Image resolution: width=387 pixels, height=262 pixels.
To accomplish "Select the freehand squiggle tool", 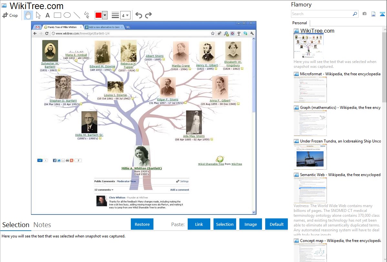I will coord(87,15).
